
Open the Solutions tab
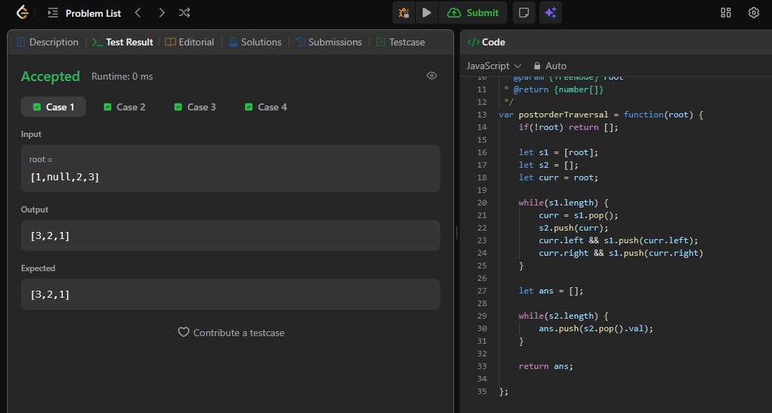click(x=255, y=43)
